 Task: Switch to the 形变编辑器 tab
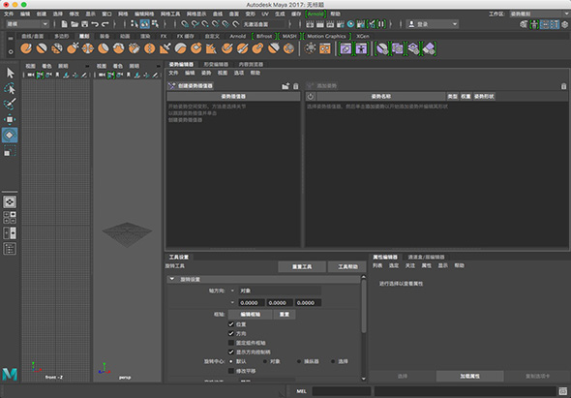pos(216,64)
